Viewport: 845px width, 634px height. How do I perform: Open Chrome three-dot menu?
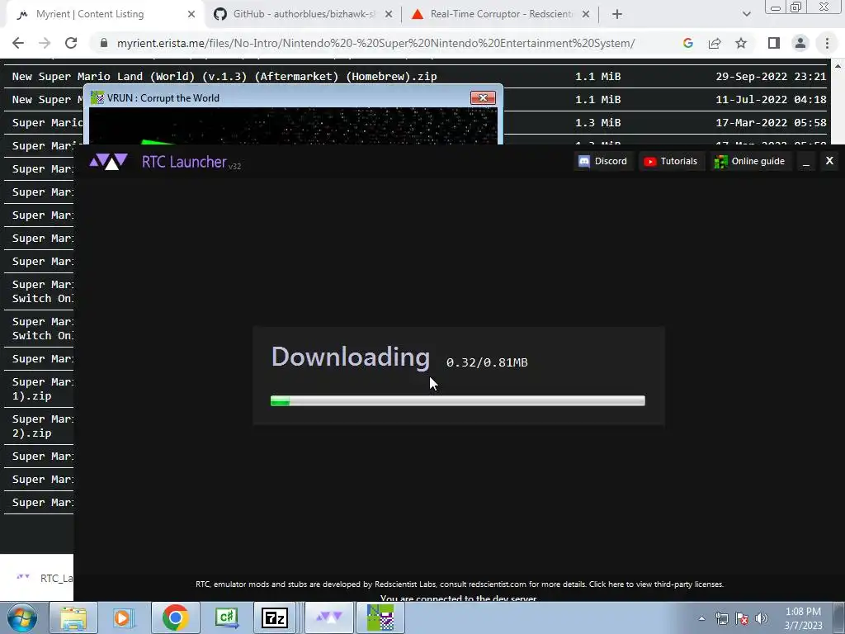pos(827,43)
